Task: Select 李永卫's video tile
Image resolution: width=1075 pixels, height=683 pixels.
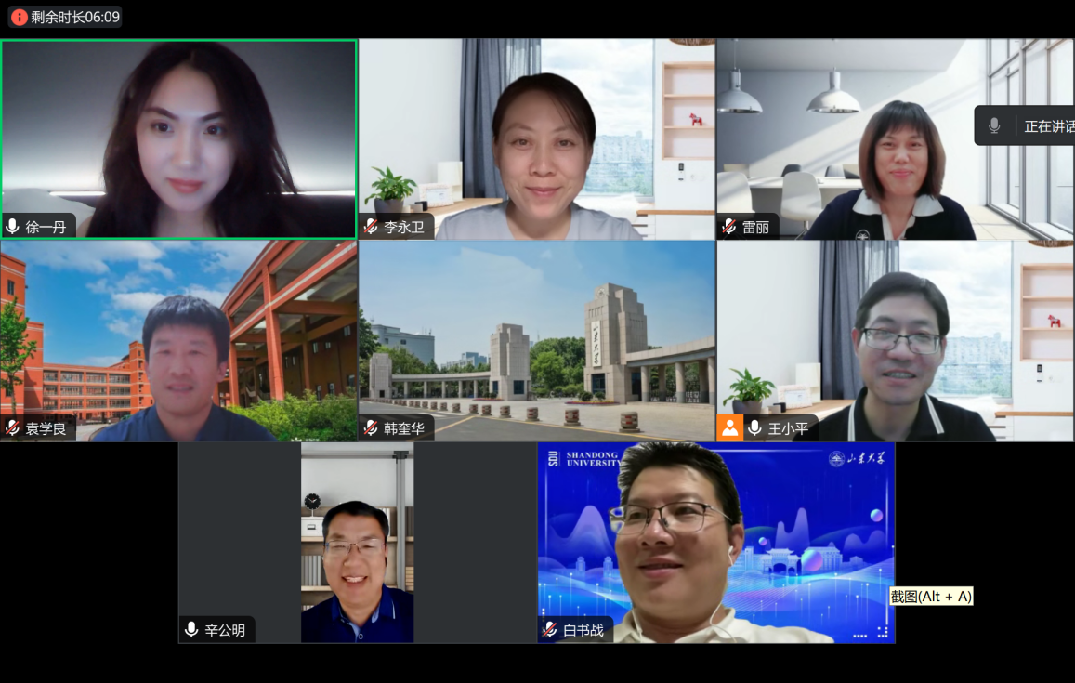Action: (x=537, y=139)
